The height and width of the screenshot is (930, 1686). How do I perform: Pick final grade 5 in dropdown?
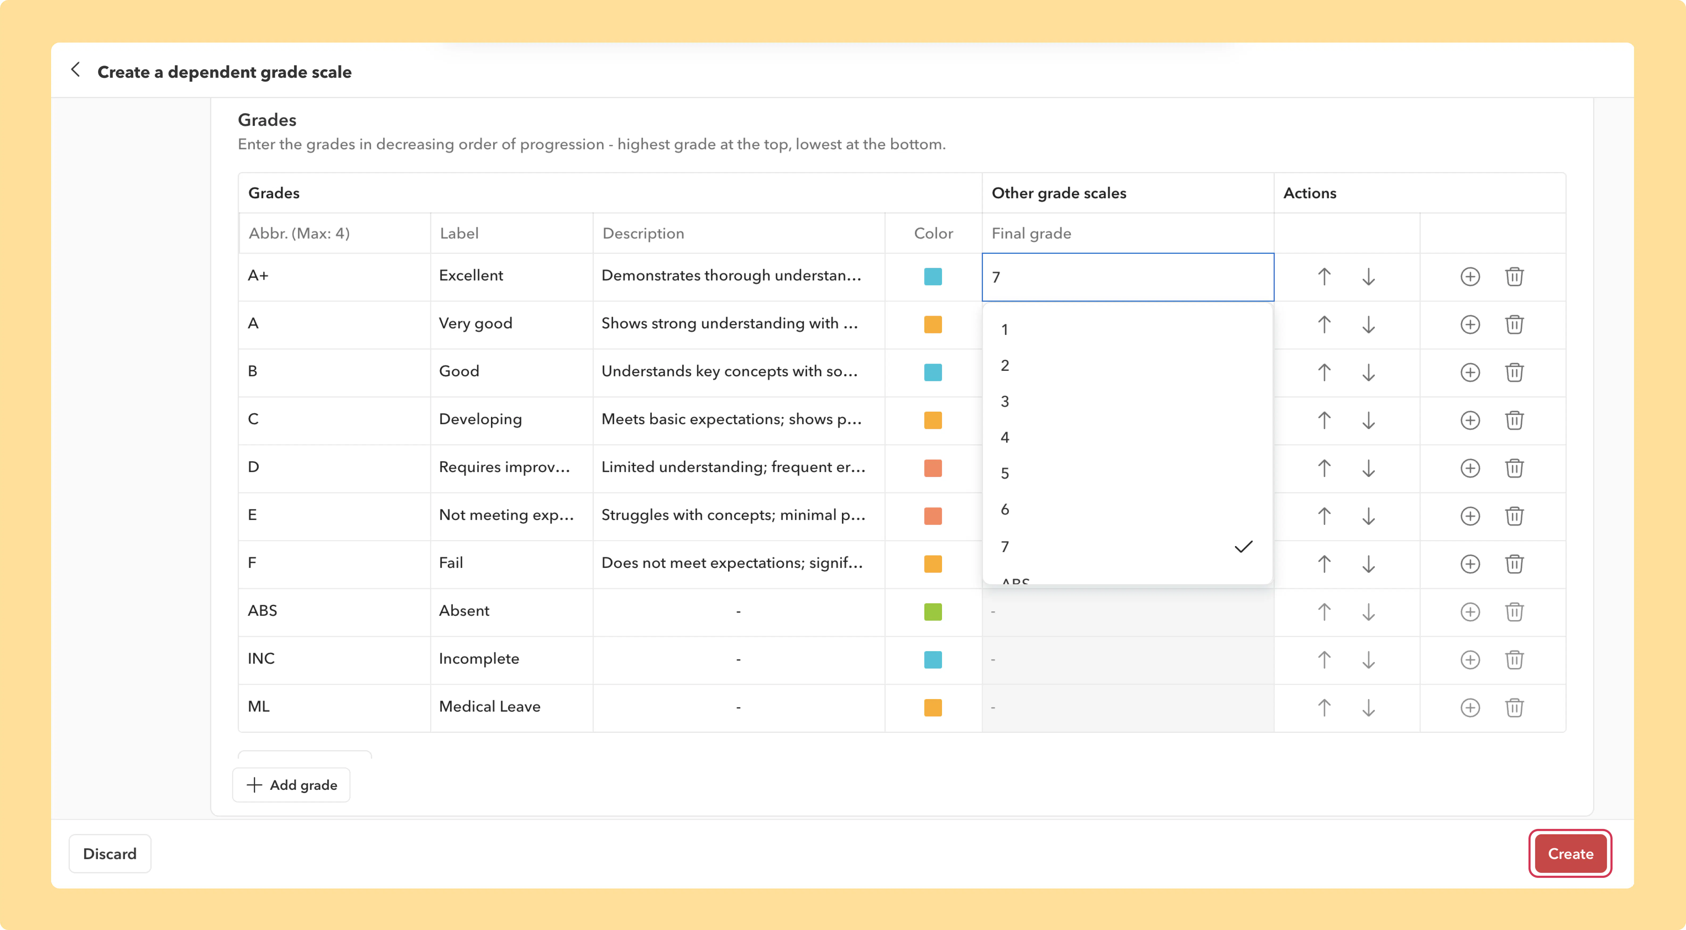[1128, 473]
